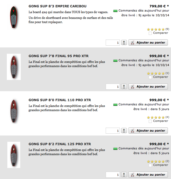Open the 7'8 Final 95 Pro XTR image
The image size is (171, 179).
(14, 67)
